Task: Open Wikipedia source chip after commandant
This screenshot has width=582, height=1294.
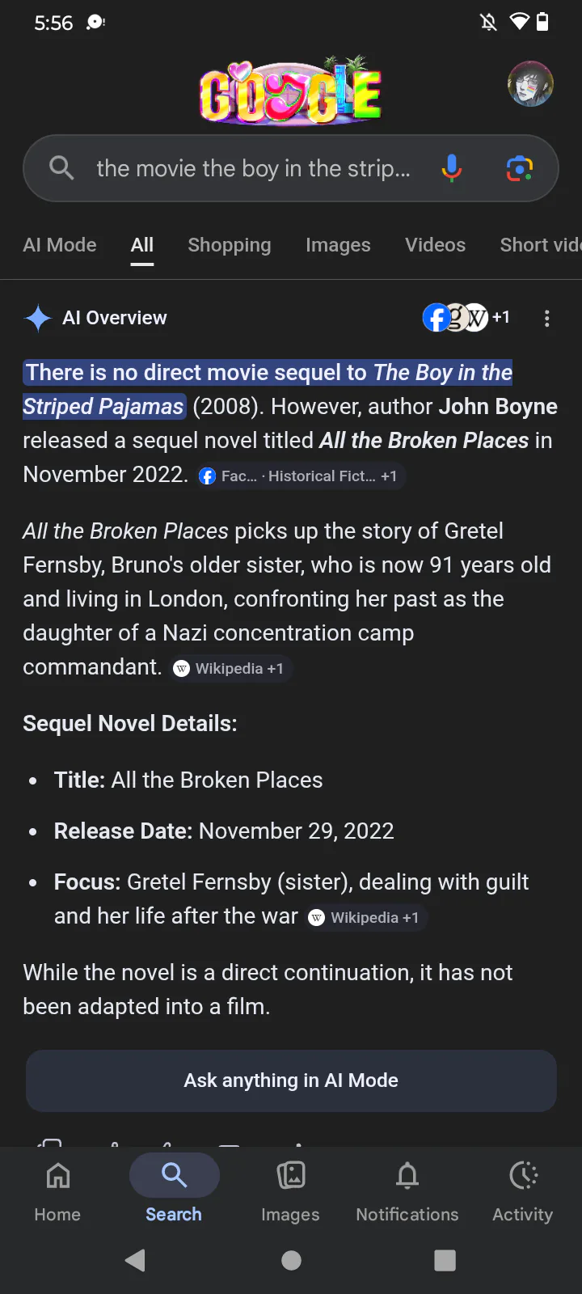Action: click(230, 668)
